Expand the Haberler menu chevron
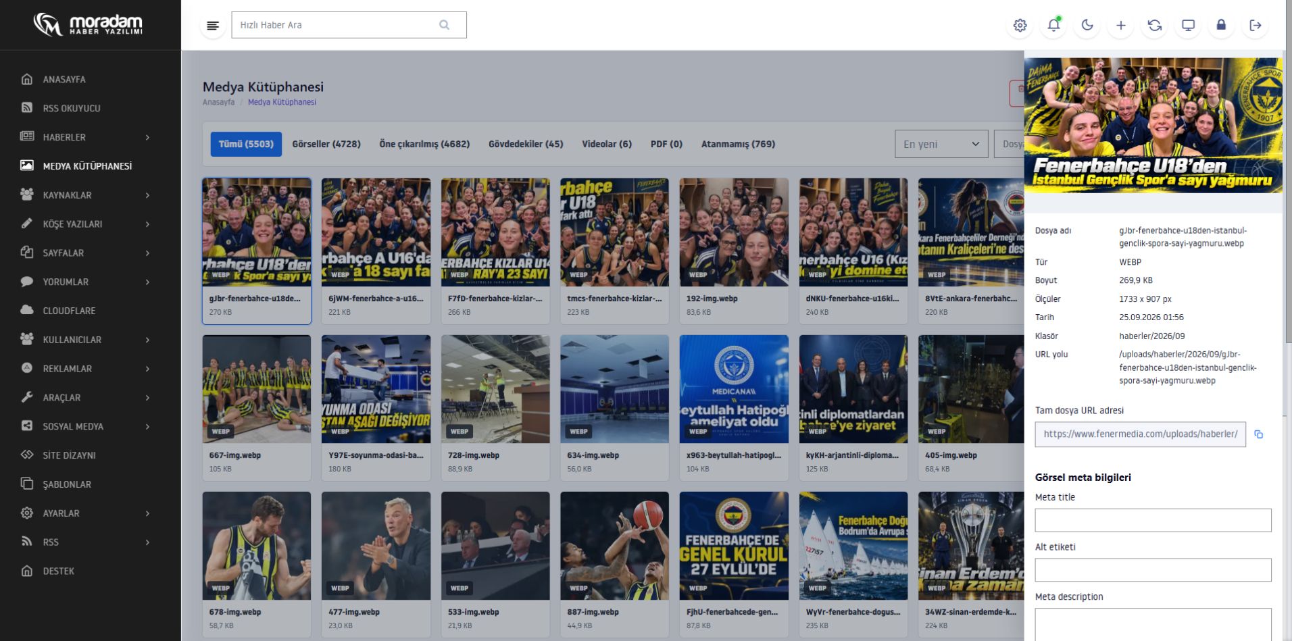 click(147, 137)
